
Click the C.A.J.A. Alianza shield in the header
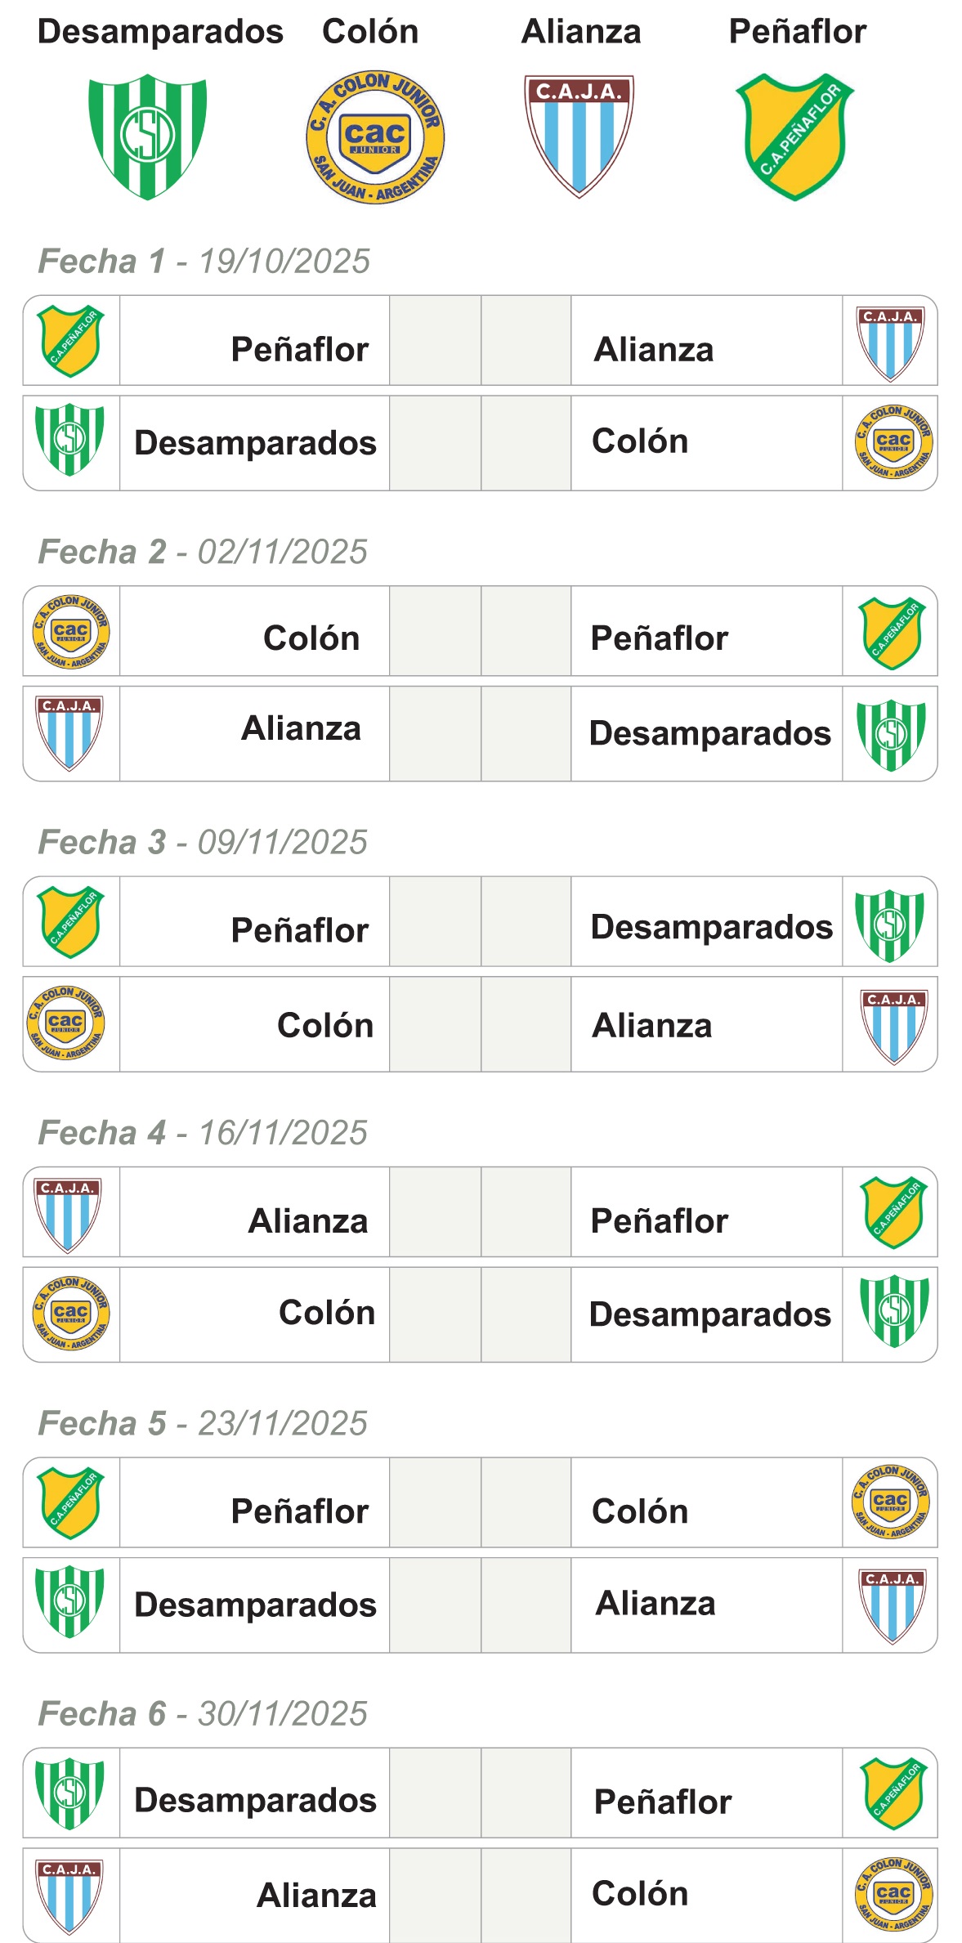pos(579,136)
